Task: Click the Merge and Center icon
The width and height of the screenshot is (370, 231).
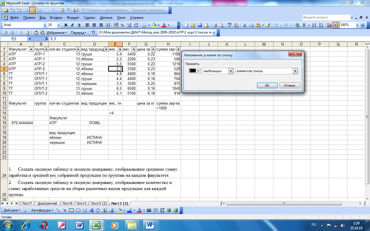Action: [108, 25]
